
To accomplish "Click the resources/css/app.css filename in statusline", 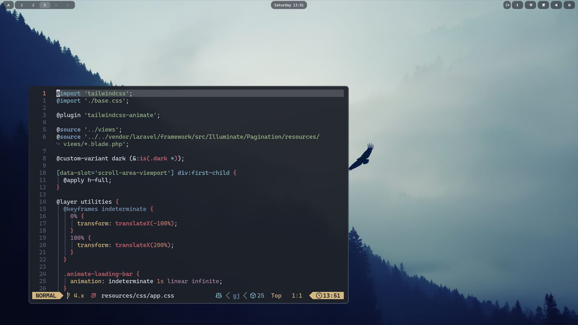I will pyautogui.click(x=138, y=296).
